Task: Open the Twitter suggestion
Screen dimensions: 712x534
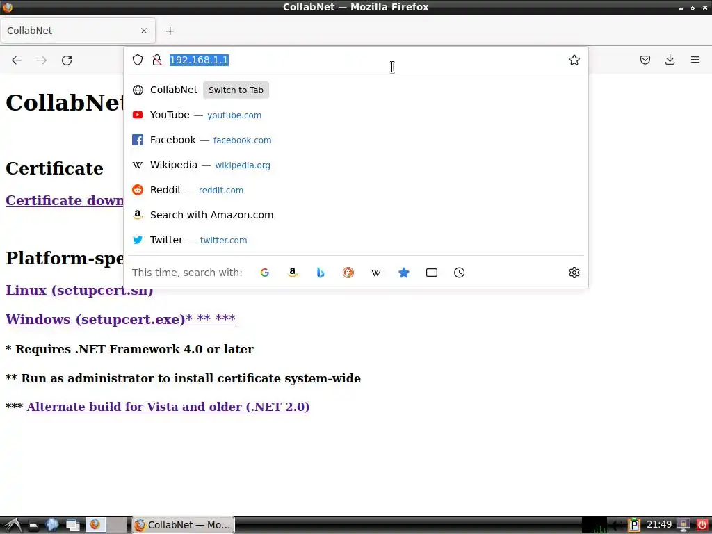Action: [356, 240]
